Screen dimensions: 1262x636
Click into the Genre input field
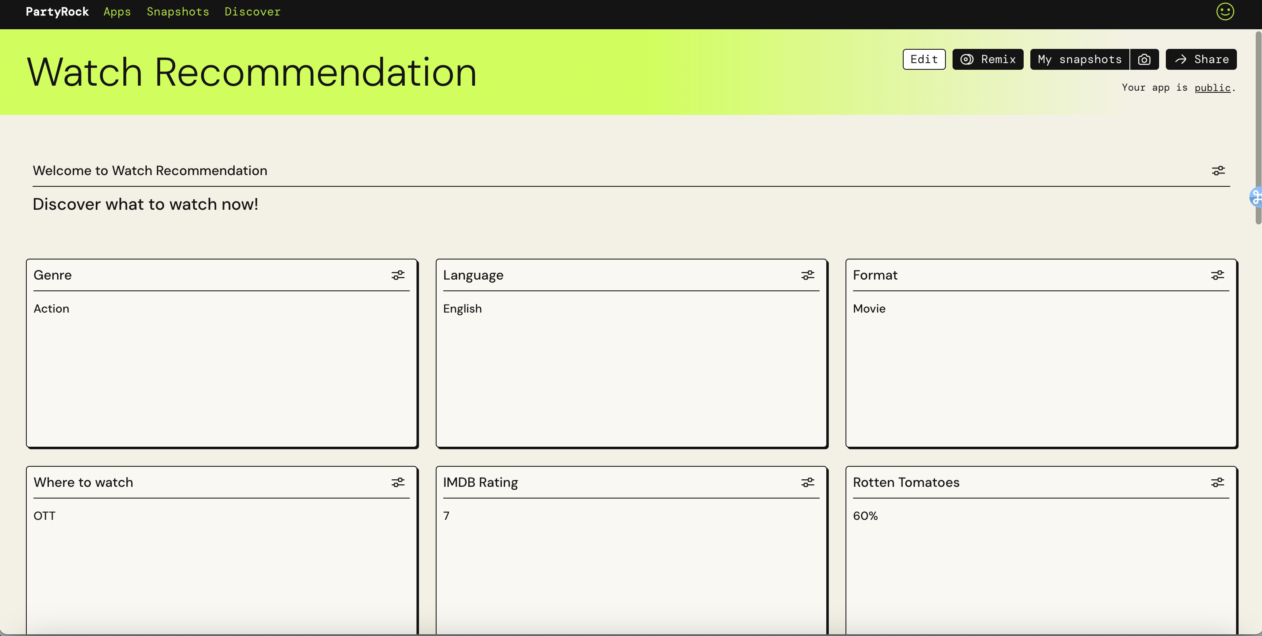222,367
